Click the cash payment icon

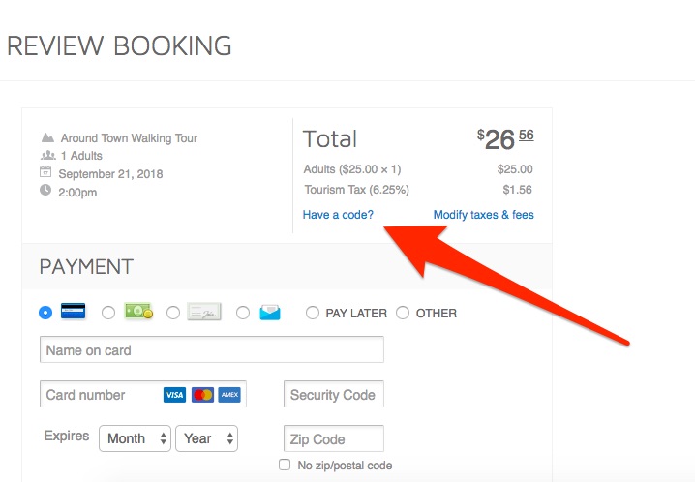[138, 311]
